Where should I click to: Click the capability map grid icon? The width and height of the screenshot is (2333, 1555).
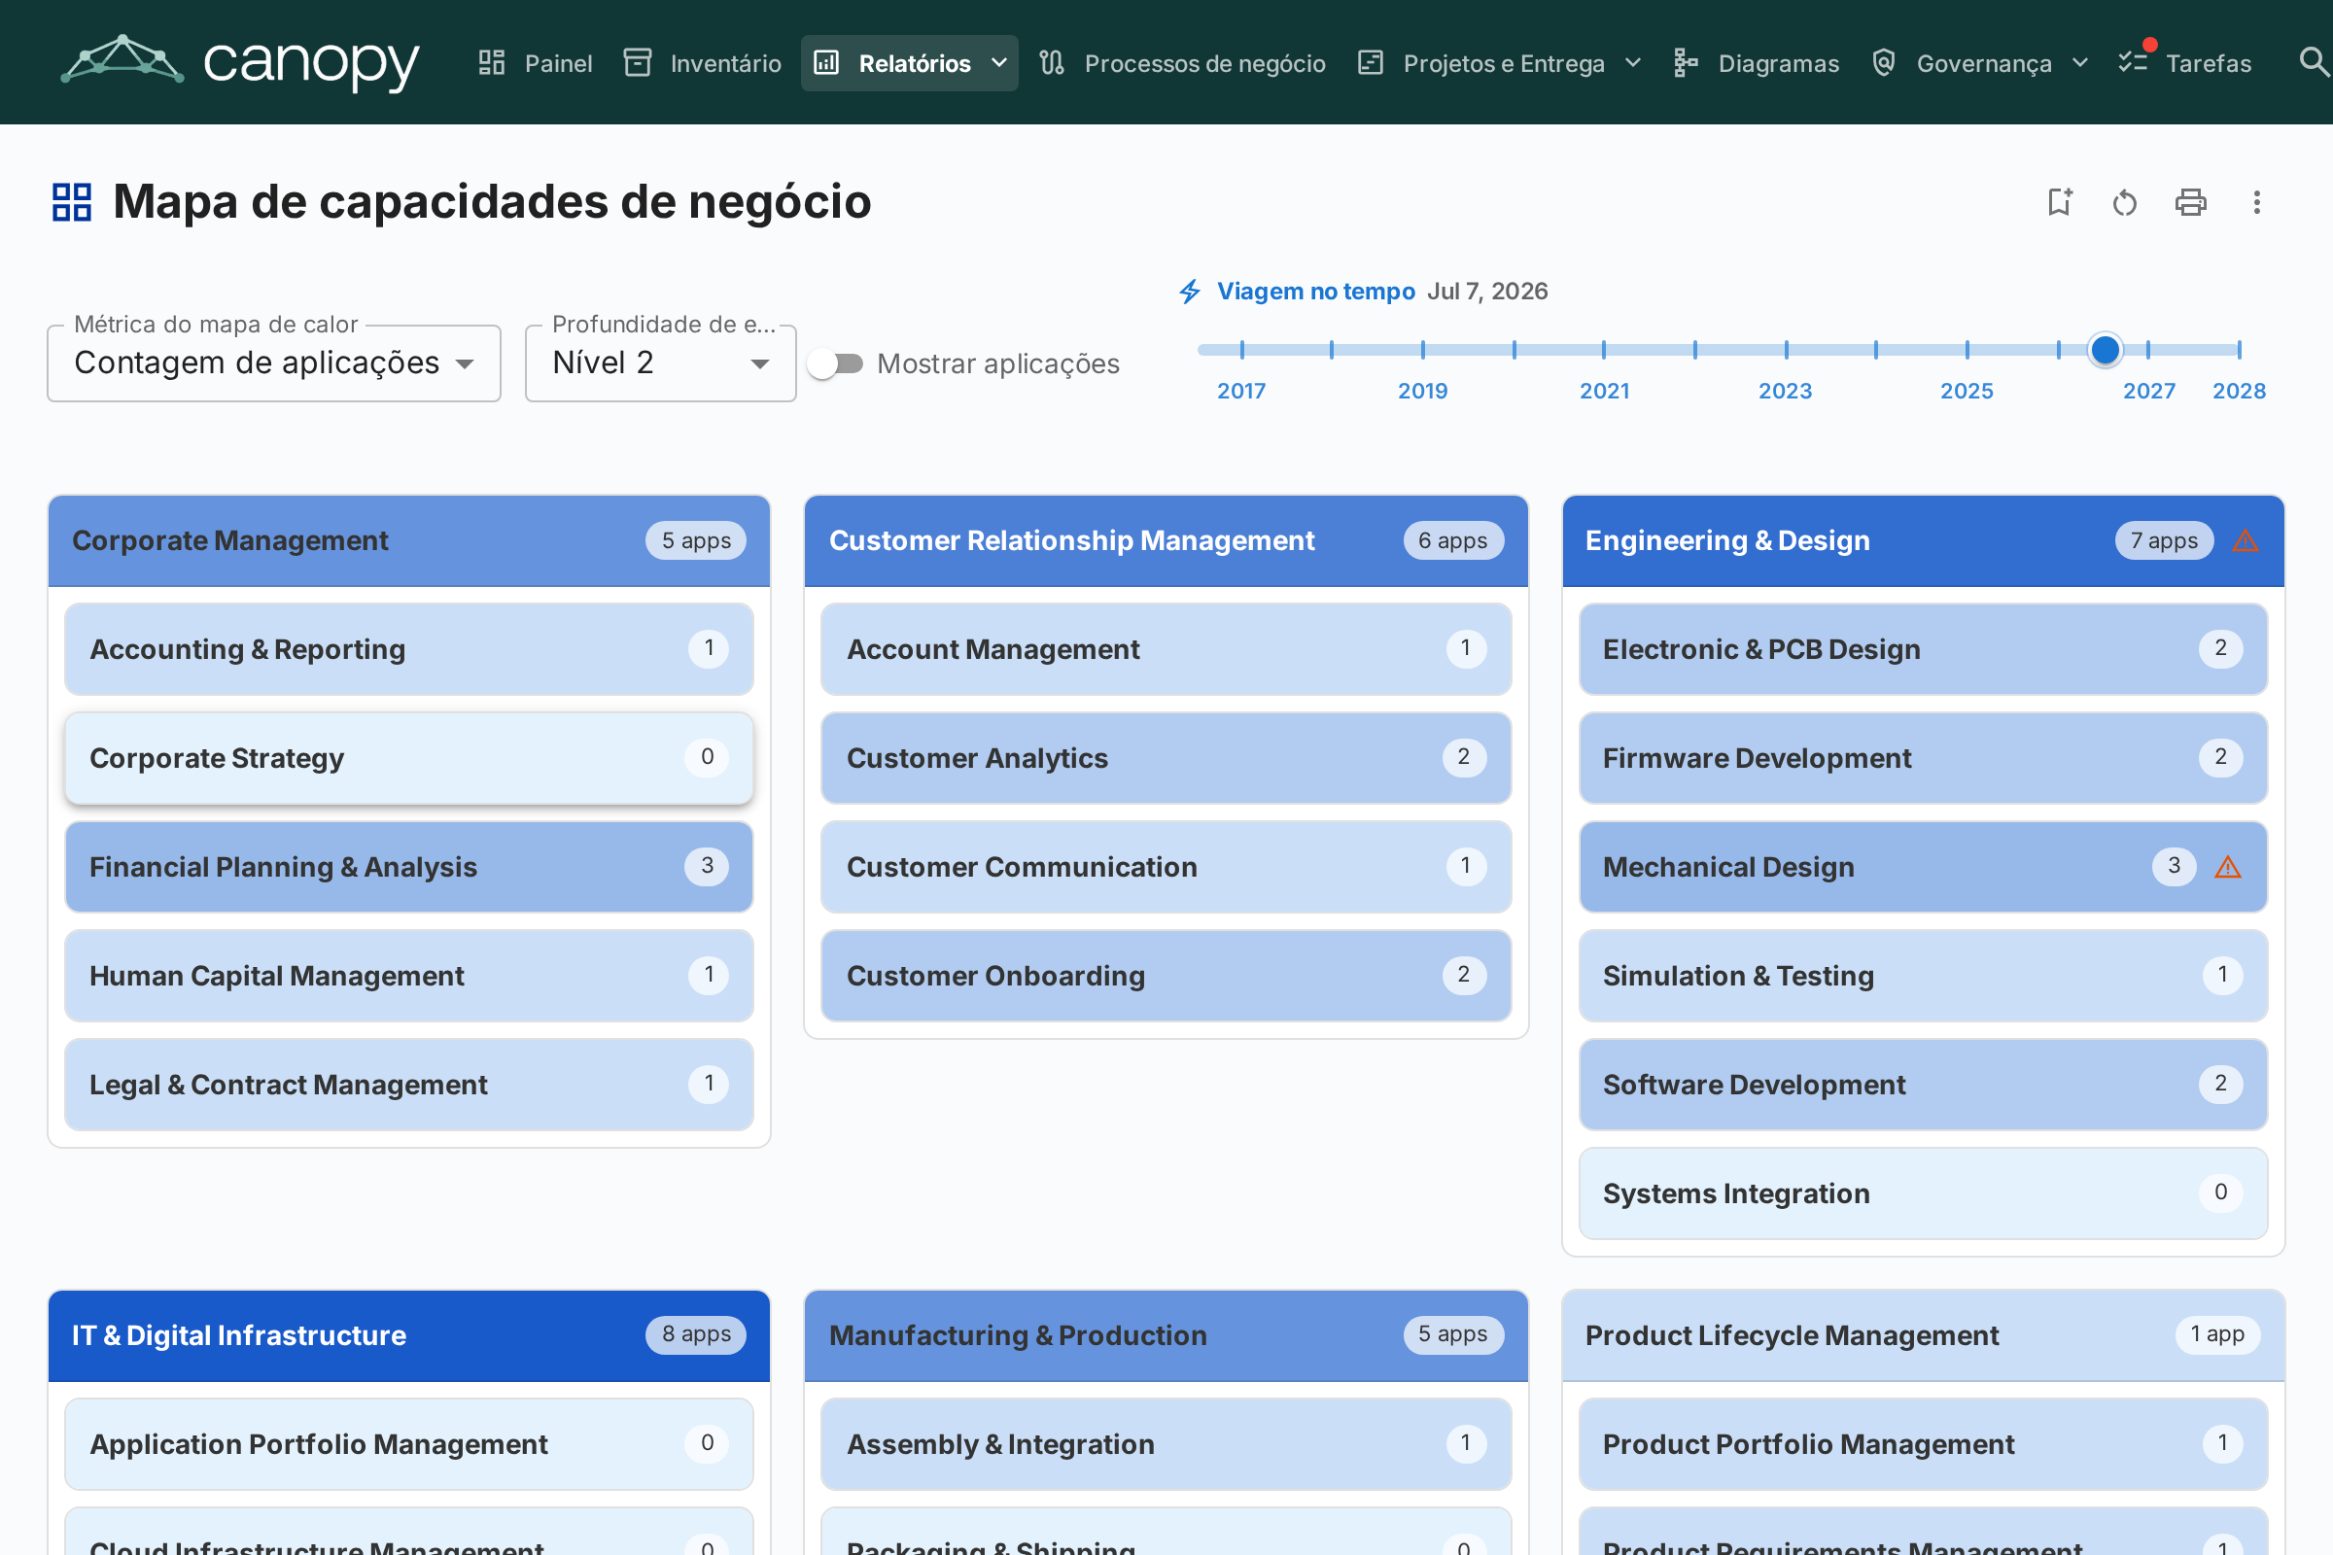point(72,202)
